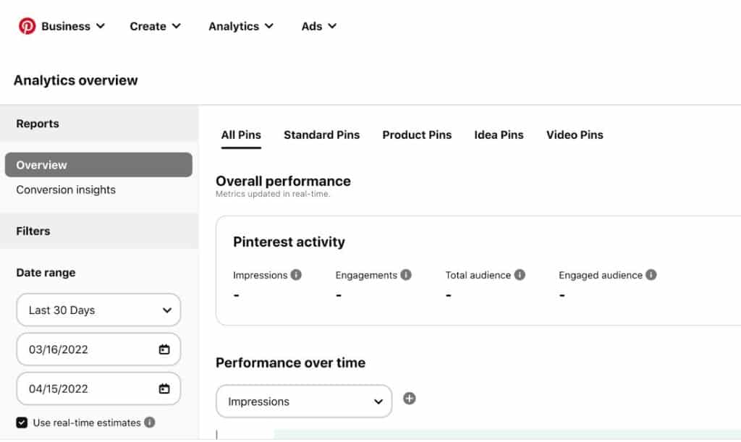This screenshot has height=442, width=741.
Task: Open Conversion insights report
Action: pyautogui.click(x=66, y=190)
